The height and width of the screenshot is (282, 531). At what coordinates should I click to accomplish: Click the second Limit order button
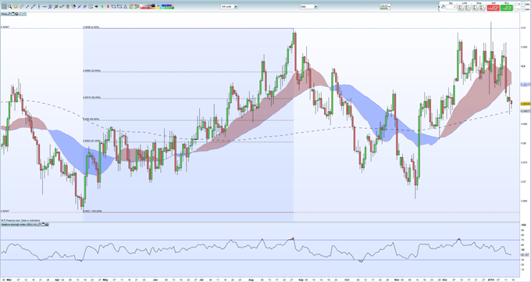tap(468, 8)
